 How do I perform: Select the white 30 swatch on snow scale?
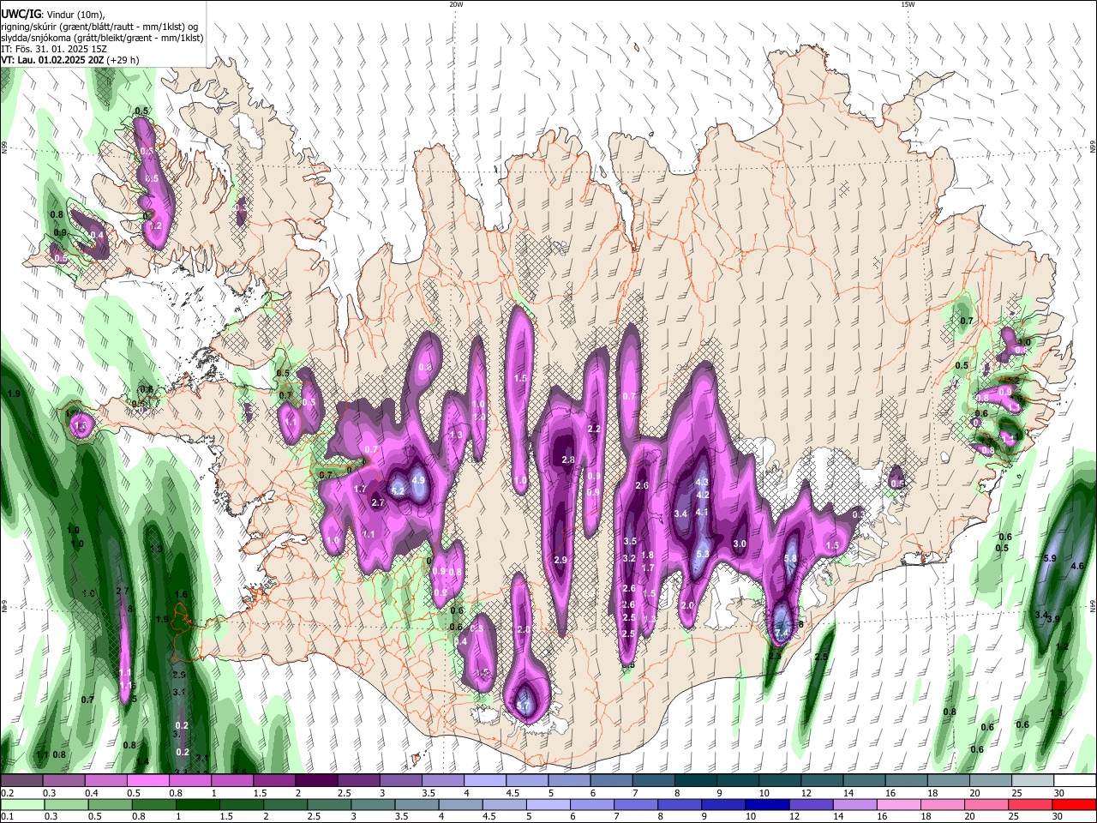coord(1075,781)
